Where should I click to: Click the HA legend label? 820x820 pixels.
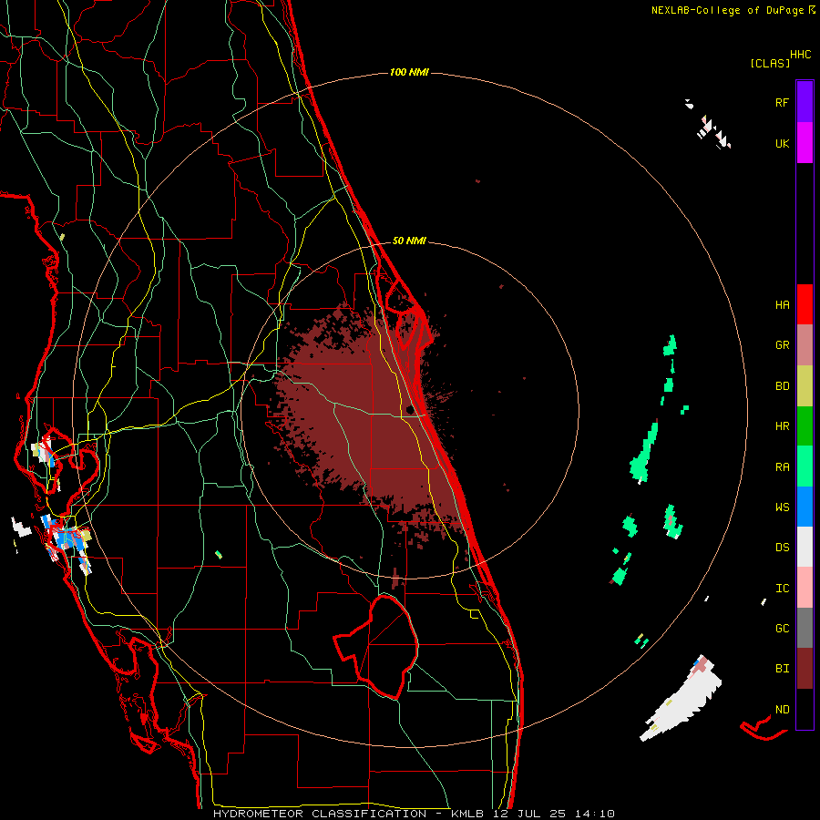coord(782,305)
